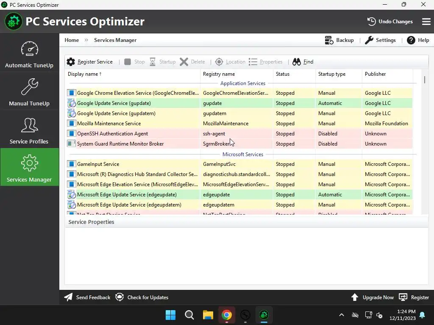Click Undo Changes in the header
Screen dimensions: 434x325
[x=390, y=22]
